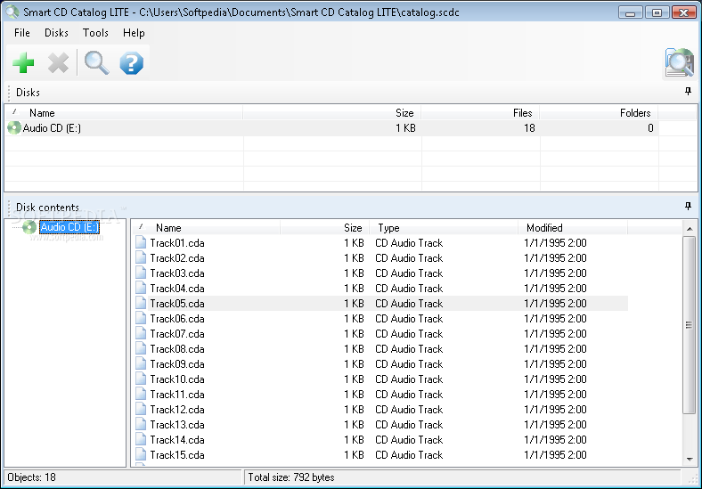Sort Disks list by Size column

[x=331, y=113]
